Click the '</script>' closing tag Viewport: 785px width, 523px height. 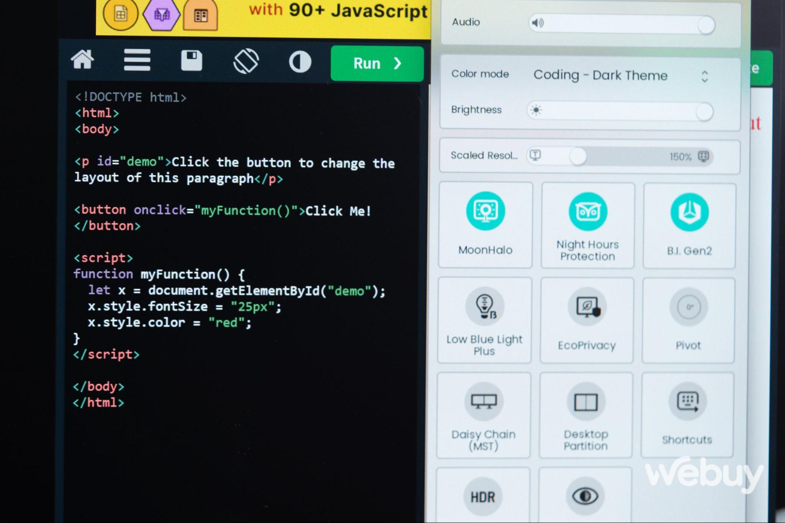pos(106,354)
